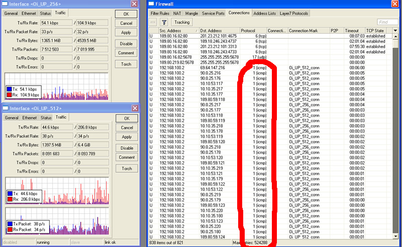Click Disable in the Oi_UP_256 interface window
Viewport: 402px width, 247px height.
(126, 44)
